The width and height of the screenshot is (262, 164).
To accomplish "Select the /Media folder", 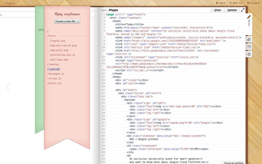I will click(x=52, y=36).
